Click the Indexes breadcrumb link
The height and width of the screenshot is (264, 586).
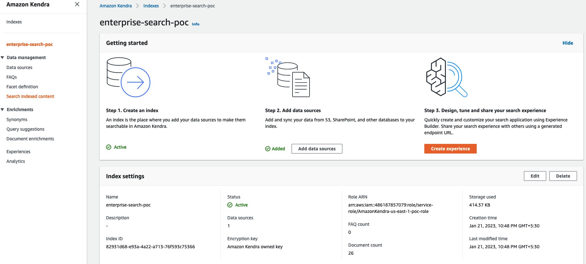tap(151, 6)
